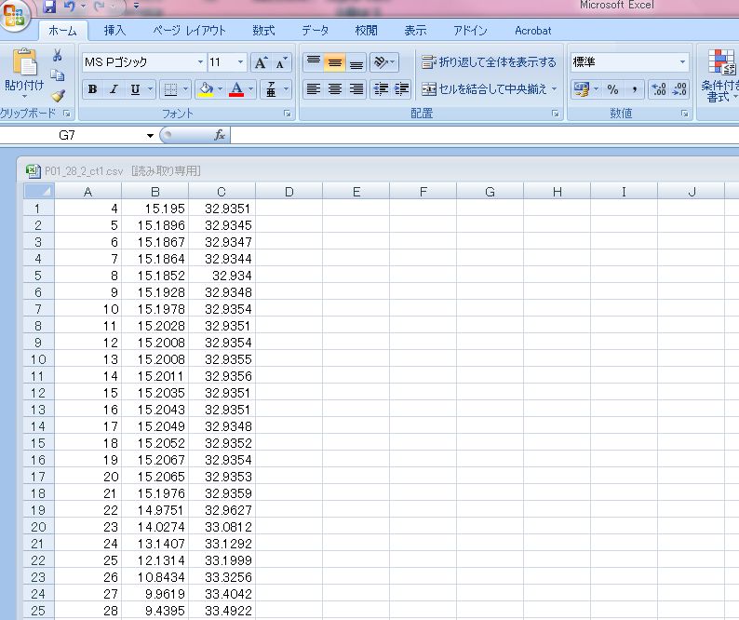Click the insert function fx icon
Screen dimensions: 739x620
click(x=220, y=135)
